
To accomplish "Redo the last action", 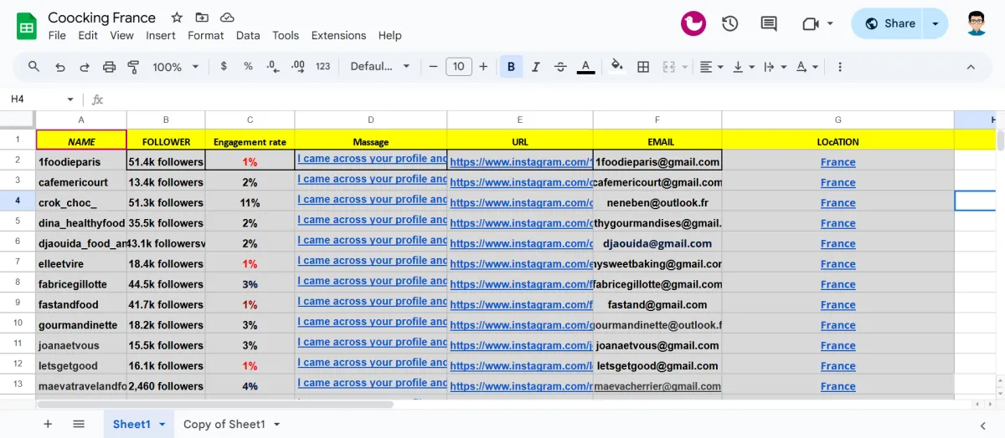I will [85, 67].
